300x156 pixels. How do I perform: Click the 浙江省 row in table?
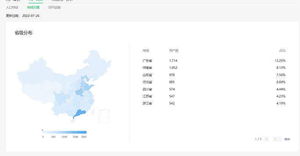point(214,103)
